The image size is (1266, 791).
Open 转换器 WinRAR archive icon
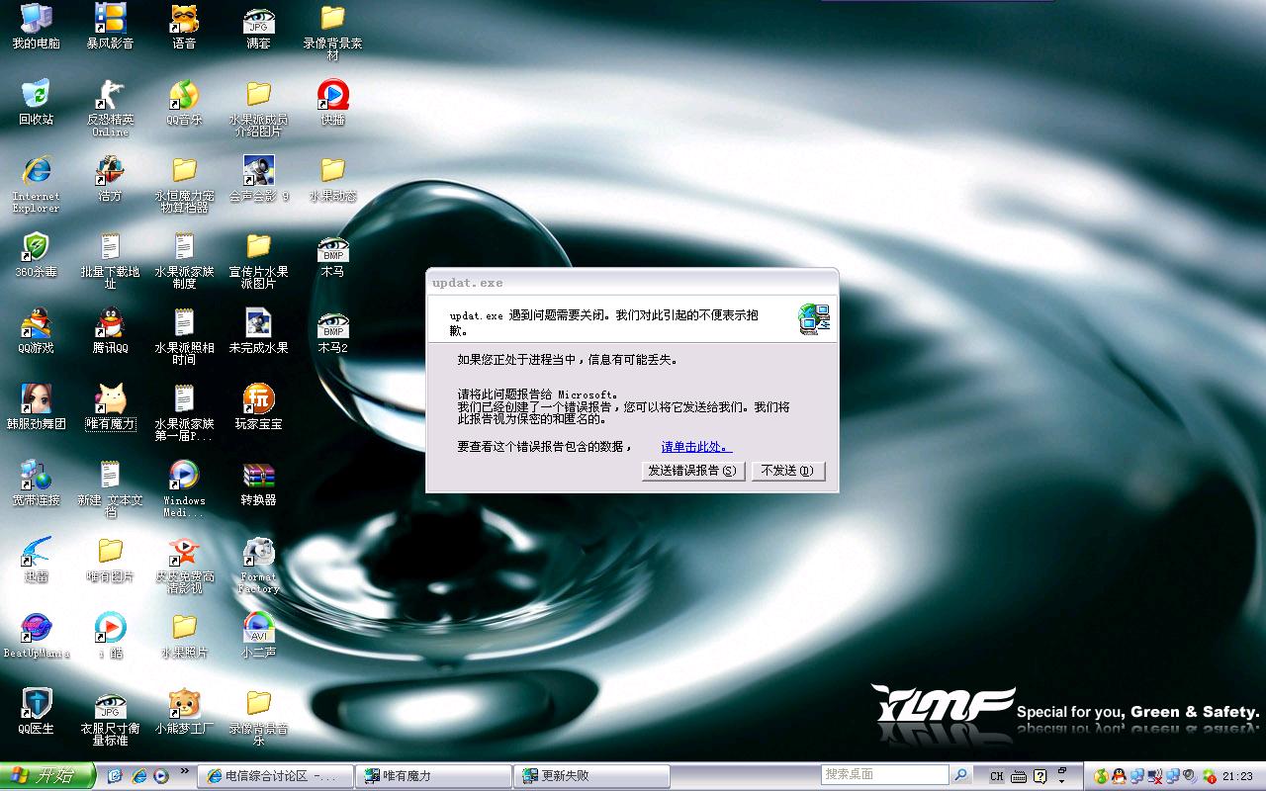click(x=258, y=483)
